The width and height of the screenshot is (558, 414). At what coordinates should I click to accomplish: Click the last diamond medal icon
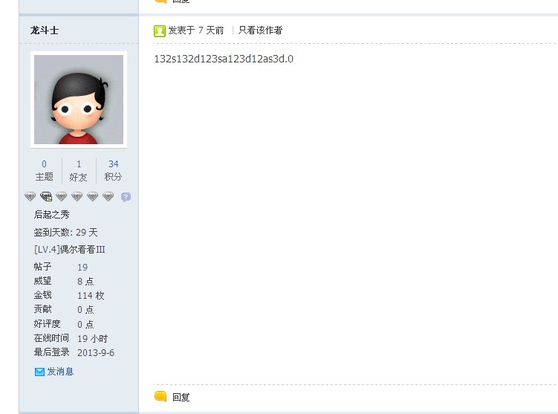tap(108, 196)
